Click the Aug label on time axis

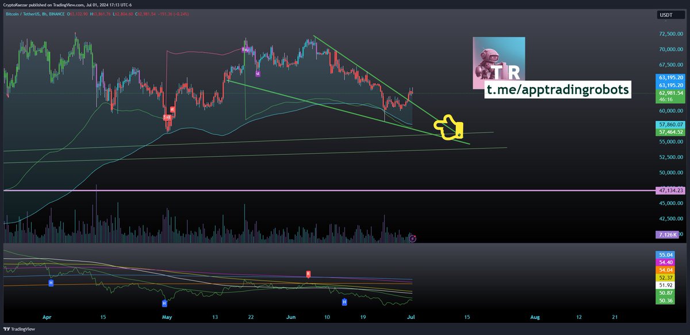[x=535, y=317]
